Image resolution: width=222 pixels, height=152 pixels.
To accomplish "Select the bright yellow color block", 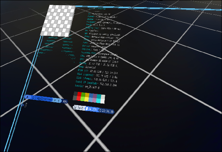I will 86,99.
